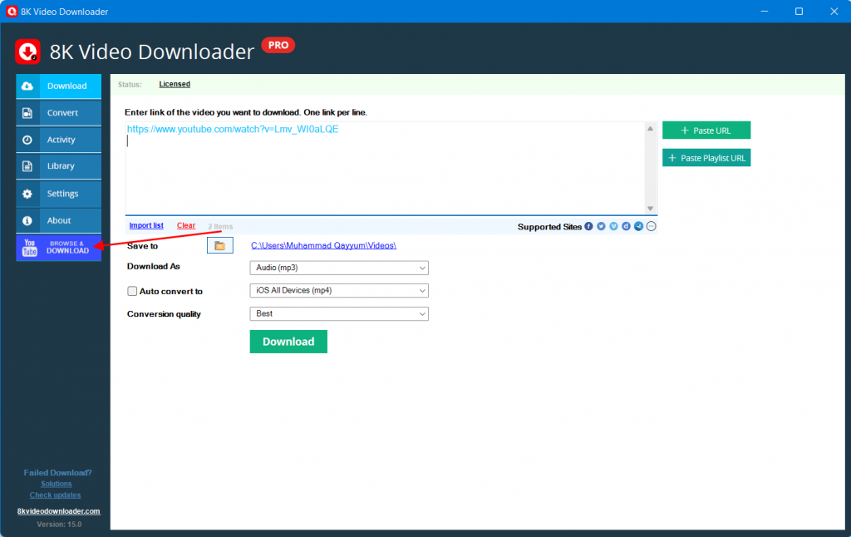Image resolution: width=851 pixels, height=537 pixels.
Task: Click the 8K Video Downloader logo icon
Action: coord(27,52)
